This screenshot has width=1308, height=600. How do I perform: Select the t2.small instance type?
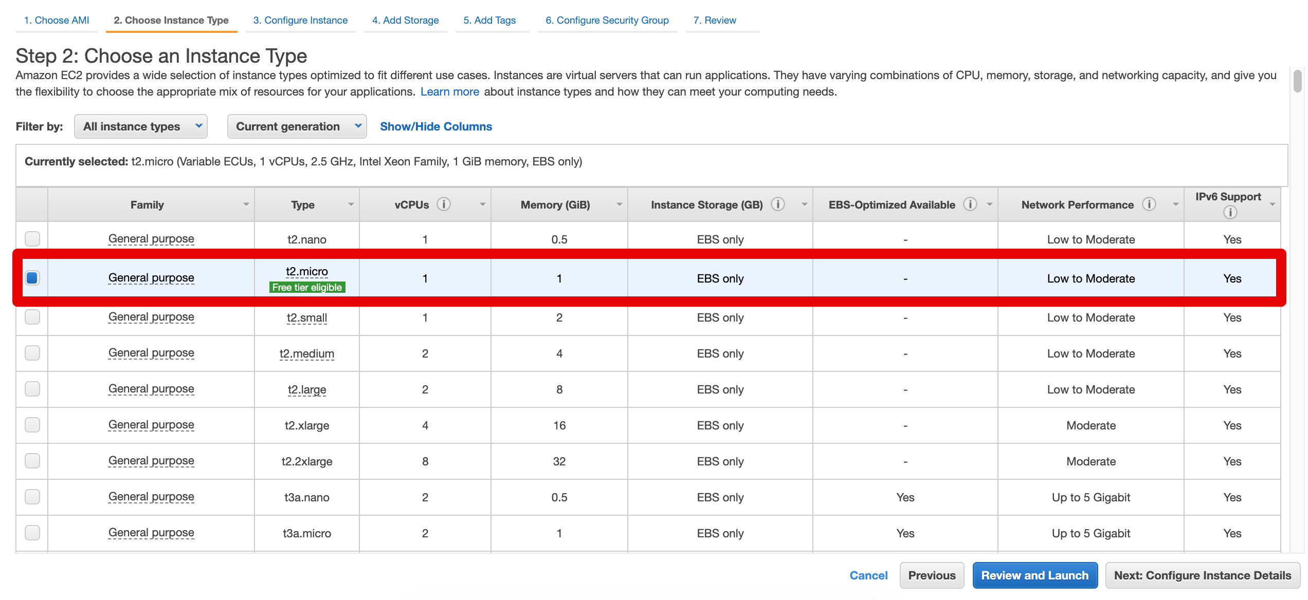32,317
